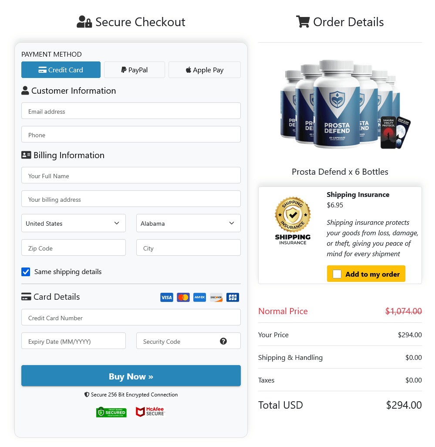The height and width of the screenshot is (447, 435).
Task: Uncheck Same shipping details
Action: (26, 271)
